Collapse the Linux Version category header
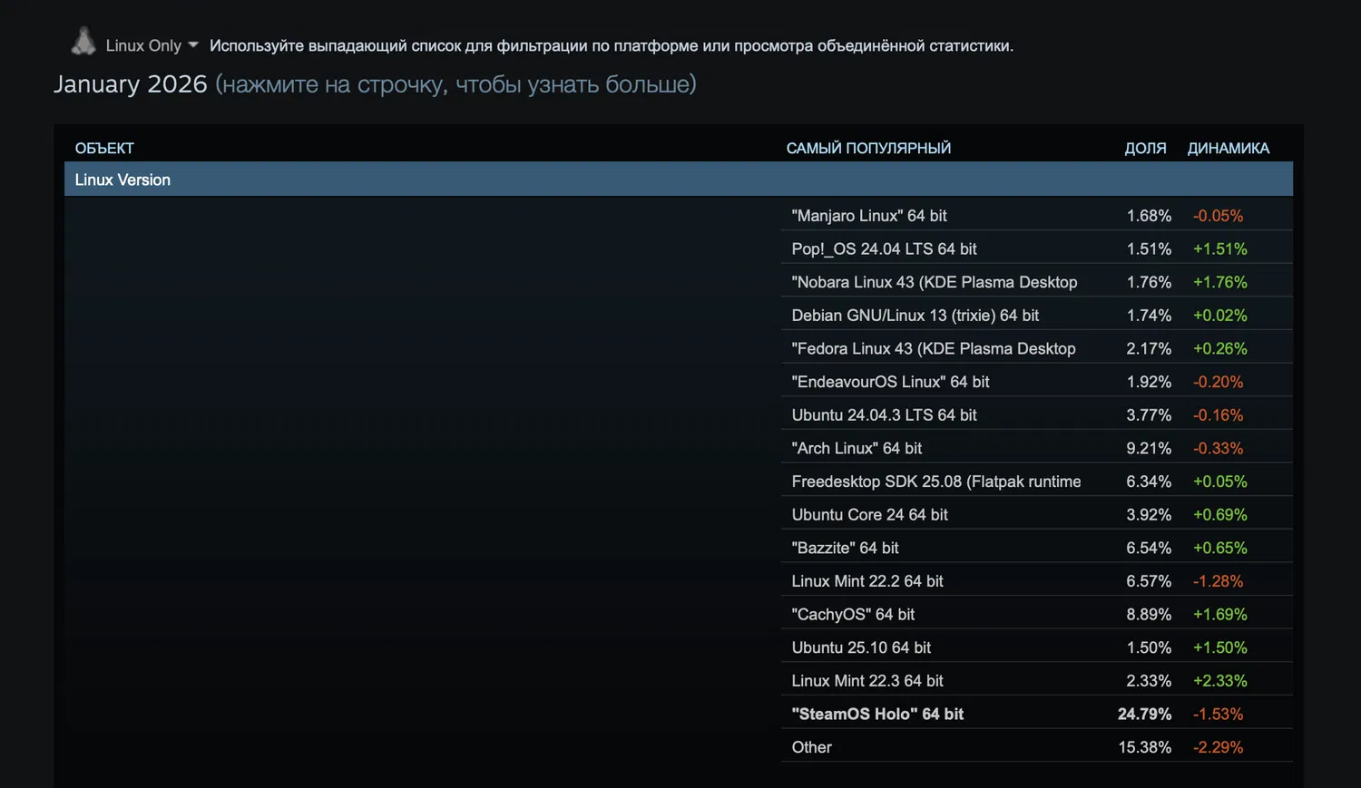 click(x=678, y=180)
